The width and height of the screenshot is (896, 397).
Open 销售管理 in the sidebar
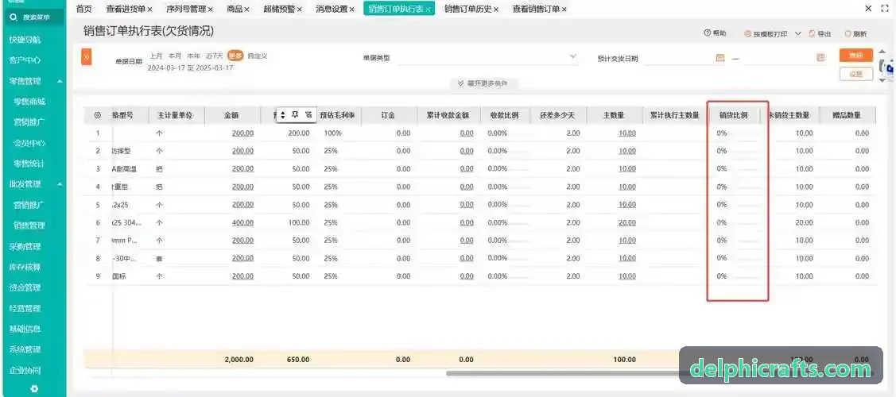[29, 225]
